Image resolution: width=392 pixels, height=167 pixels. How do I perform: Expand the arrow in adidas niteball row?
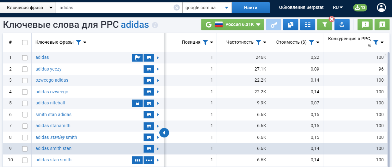click(x=158, y=103)
